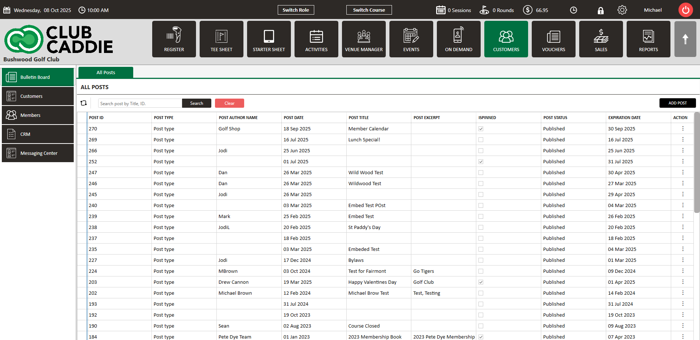Image resolution: width=700 pixels, height=340 pixels.
Task: Toggle IsPinned checkbox for Lunch Special! post
Action: pos(481,140)
